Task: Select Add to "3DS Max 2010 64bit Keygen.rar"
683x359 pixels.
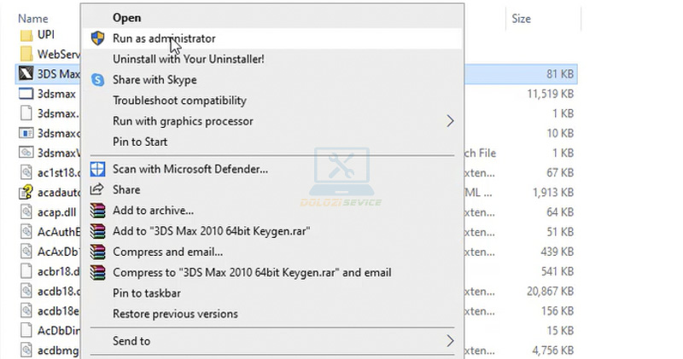Action: [271, 231]
